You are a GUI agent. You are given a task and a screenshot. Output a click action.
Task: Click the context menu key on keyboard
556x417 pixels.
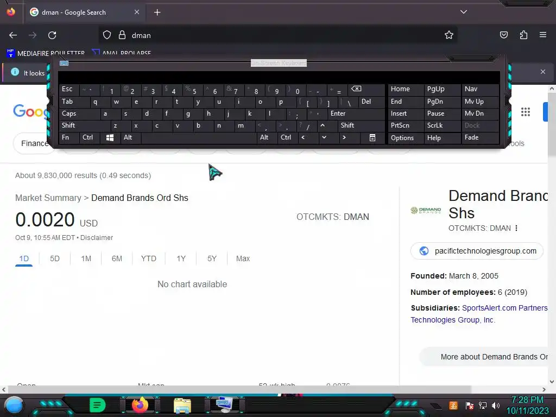pyautogui.click(x=372, y=137)
